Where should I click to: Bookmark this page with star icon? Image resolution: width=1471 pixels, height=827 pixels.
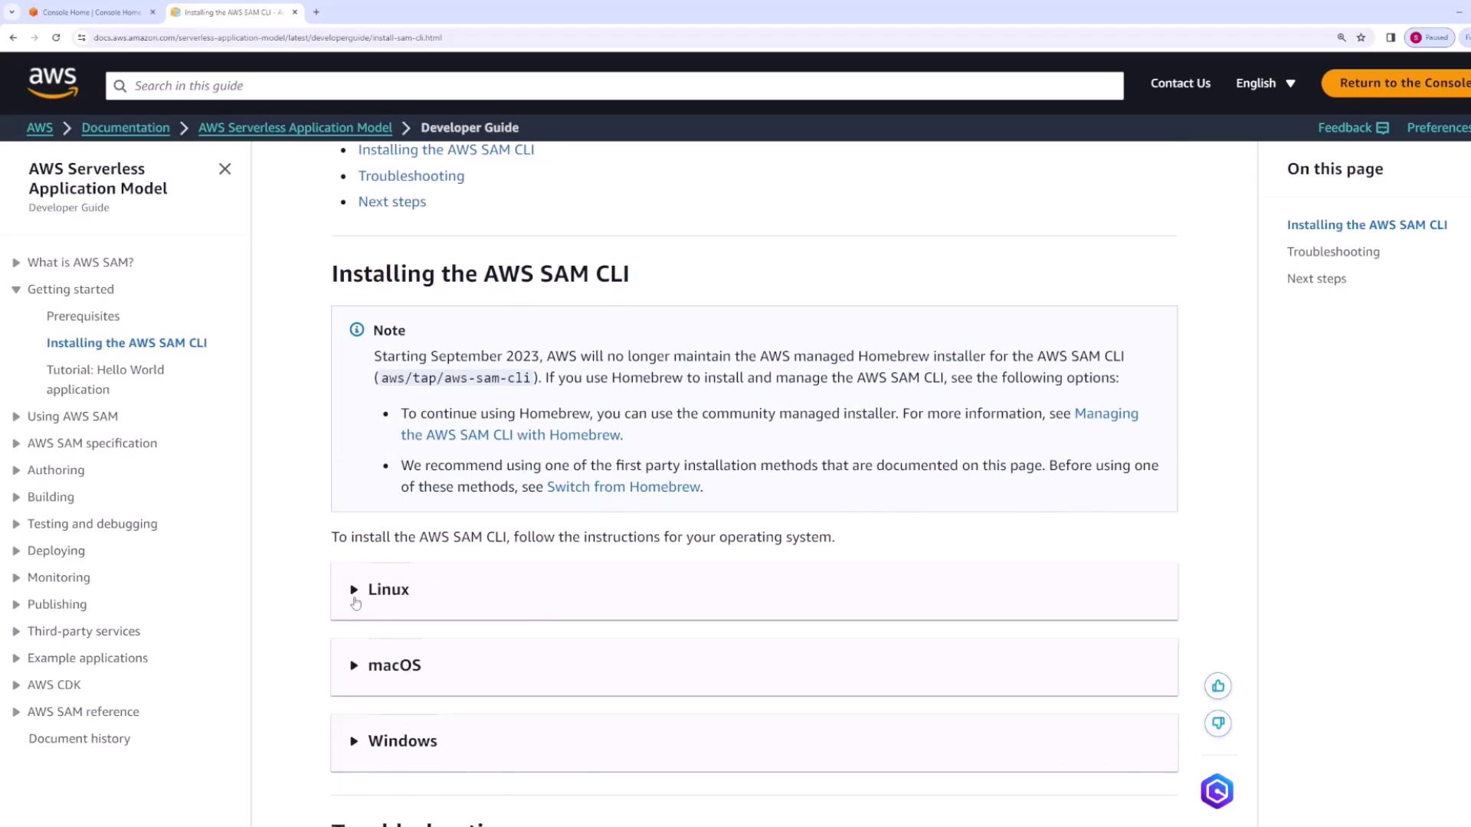pos(1361,38)
